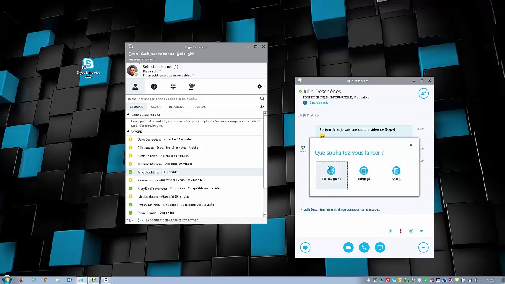This screenshot has width=505, height=284.
Task: Start an audio call with Julie
Action: (364, 247)
